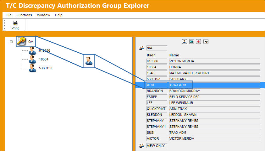Click the user icon button above list
This screenshot has width=265, height=151.
pyautogui.click(x=185, y=41)
